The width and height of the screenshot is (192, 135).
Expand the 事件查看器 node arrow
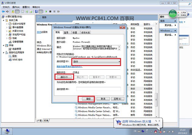pos(7,27)
